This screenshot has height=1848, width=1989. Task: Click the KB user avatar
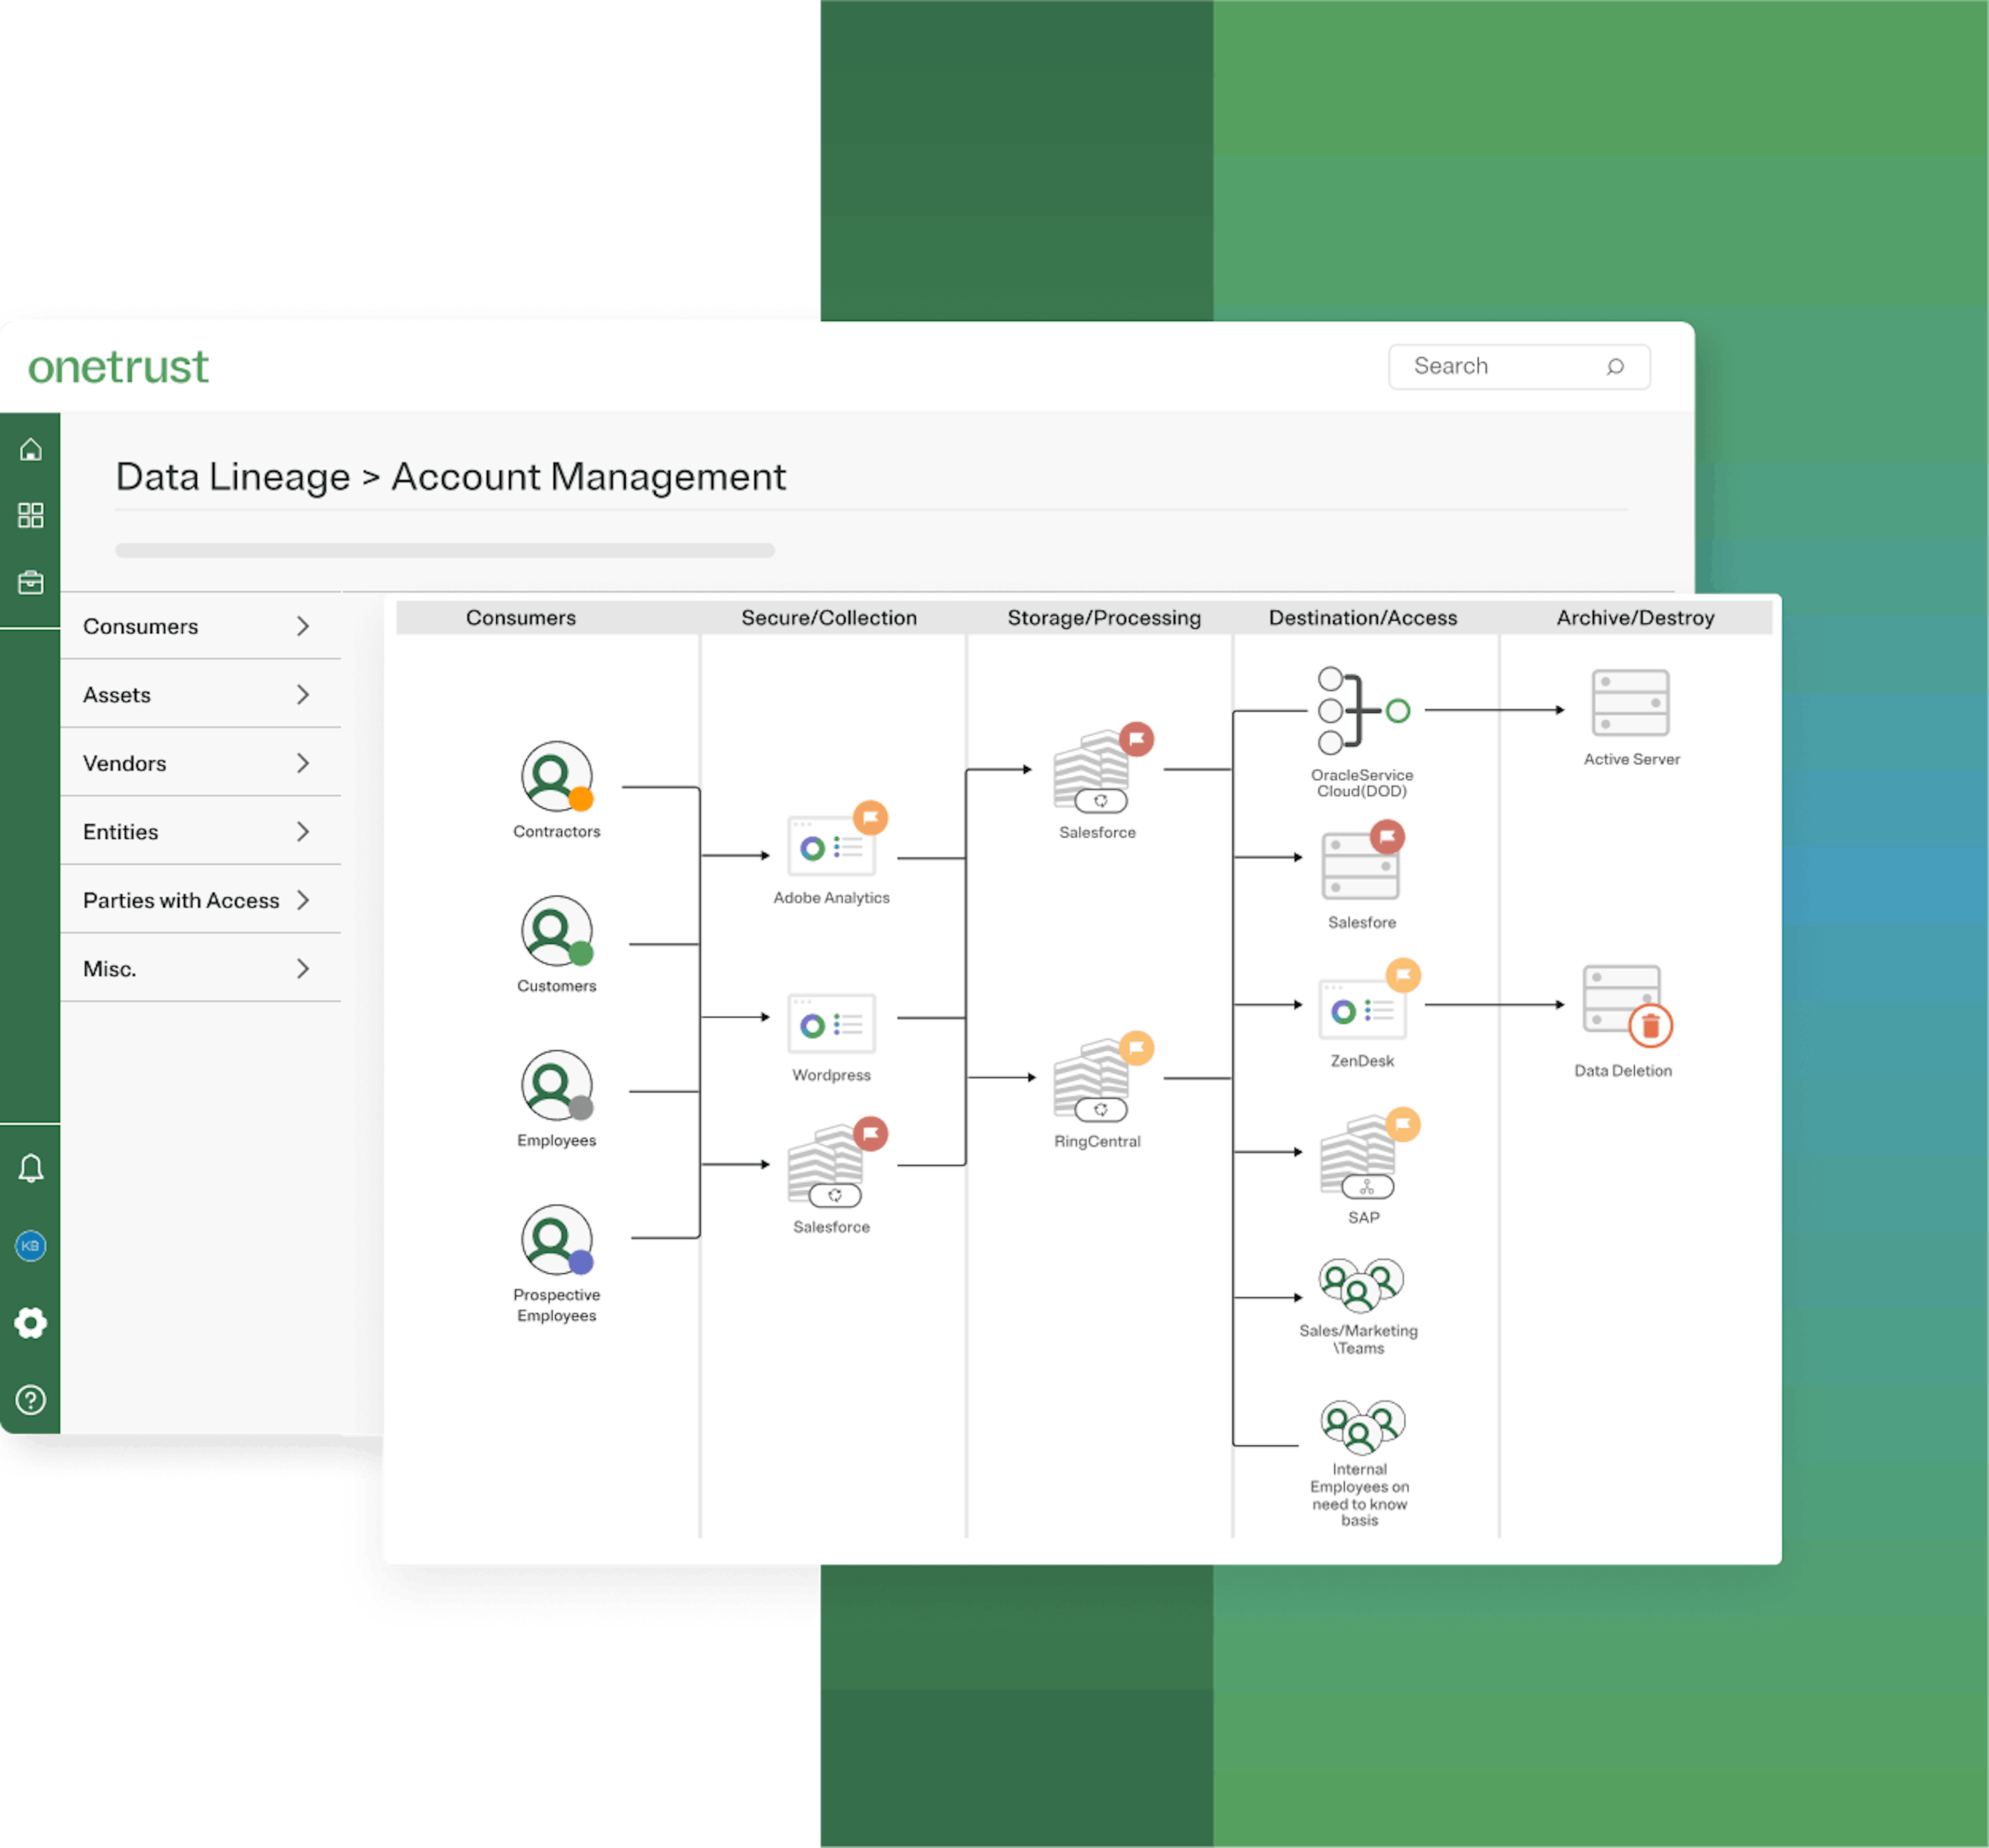click(x=31, y=1246)
